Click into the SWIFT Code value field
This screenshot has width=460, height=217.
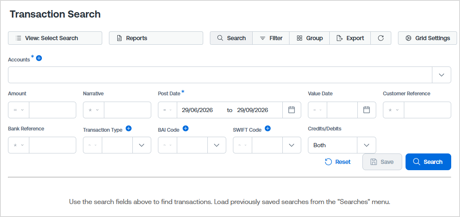click(267, 145)
